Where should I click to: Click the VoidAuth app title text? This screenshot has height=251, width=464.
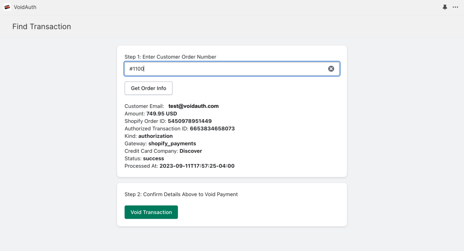(x=25, y=7)
